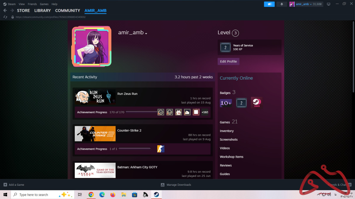Click the second Run Zeus Run achievement icon
This screenshot has height=199, width=355.
point(170,112)
